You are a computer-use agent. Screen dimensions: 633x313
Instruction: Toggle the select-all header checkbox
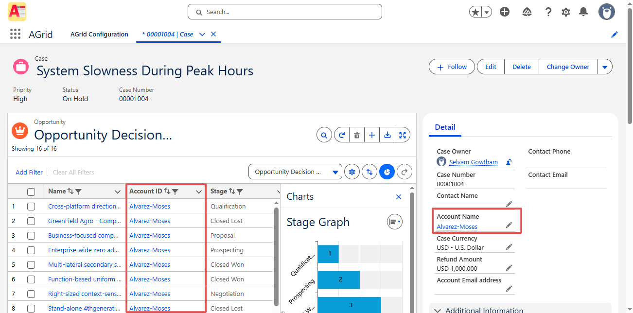(x=31, y=192)
